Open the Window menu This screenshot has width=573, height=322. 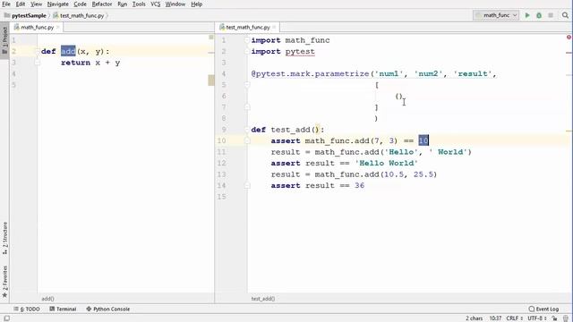click(175, 4)
